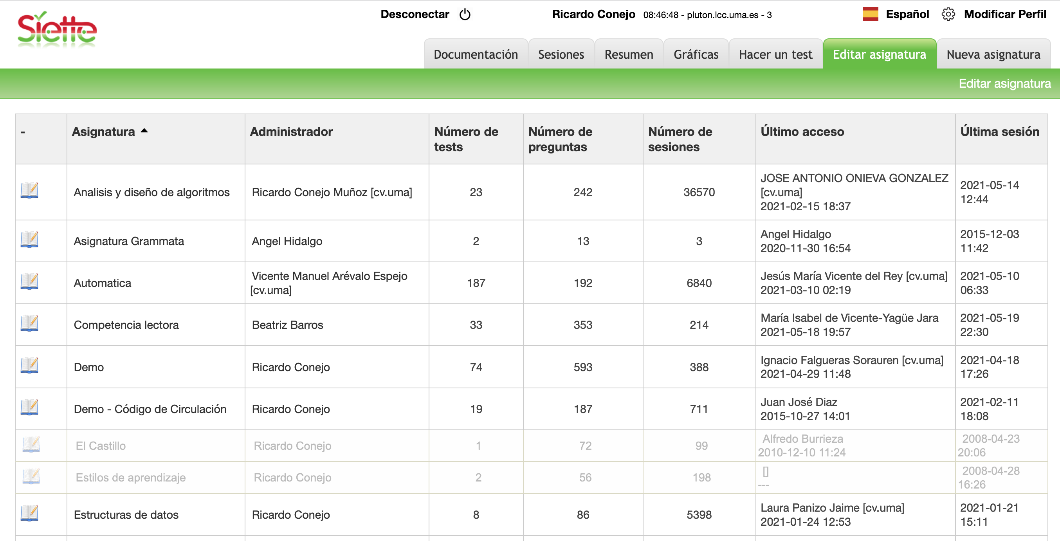Open the Documentación tab
The height and width of the screenshot is (541, 1060).
(x=476, y=54)
